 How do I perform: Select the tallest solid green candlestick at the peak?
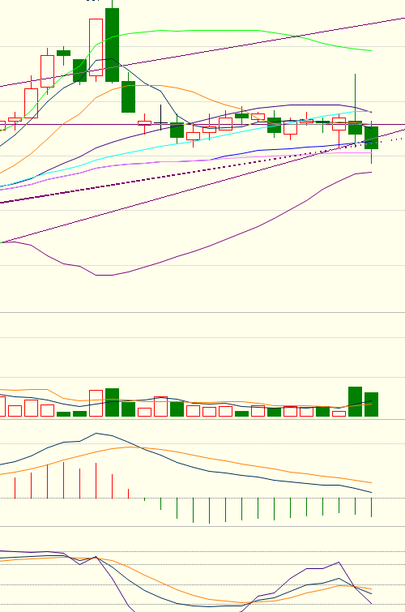click(112, 45)
